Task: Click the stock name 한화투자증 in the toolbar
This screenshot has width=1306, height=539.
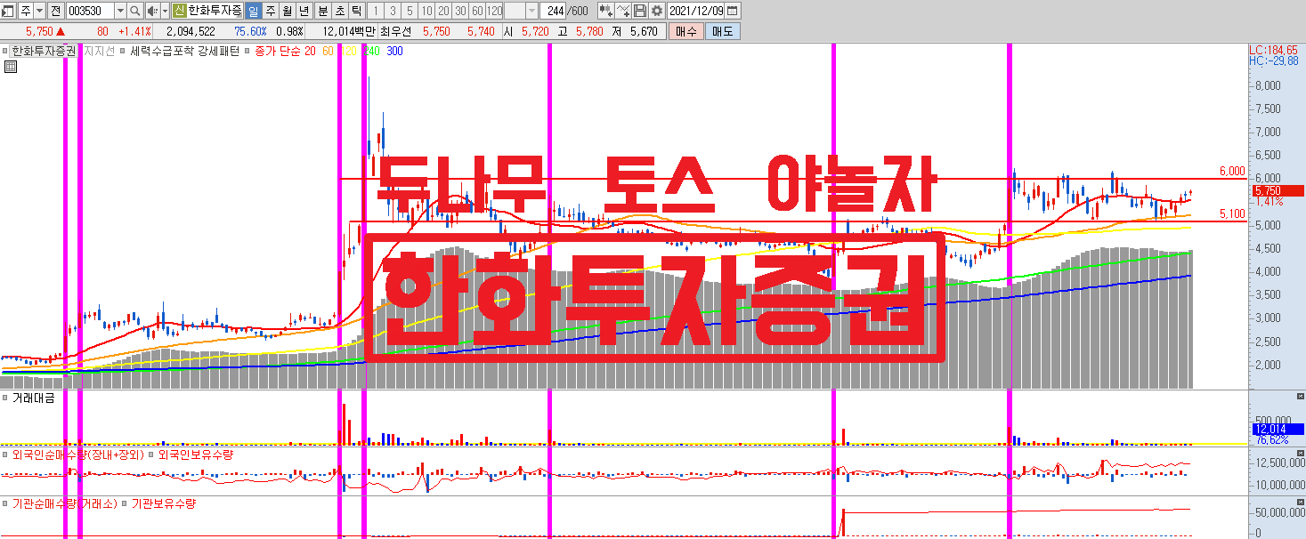Action: click(x=215, y=11)
